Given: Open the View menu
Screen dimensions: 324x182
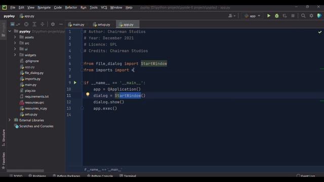Looking at the screenshot, I should click(x=31, y=8).
